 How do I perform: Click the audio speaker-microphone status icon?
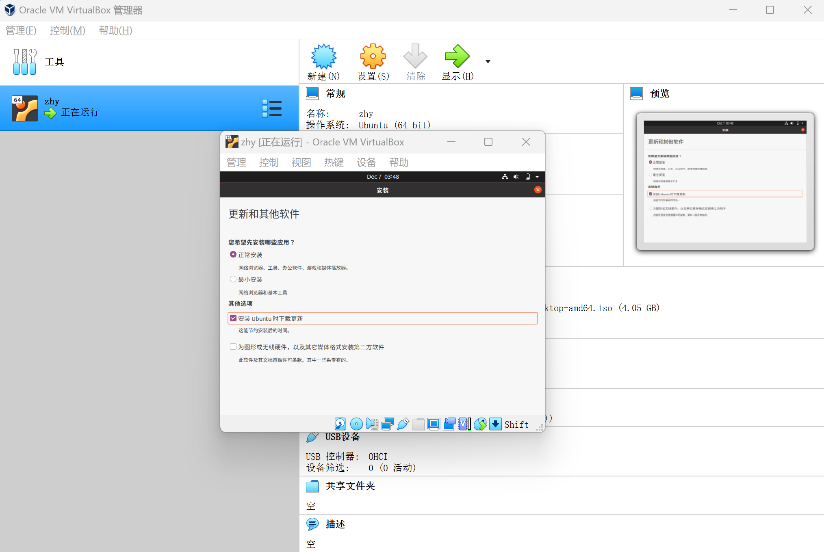click(x=372, y=424)
